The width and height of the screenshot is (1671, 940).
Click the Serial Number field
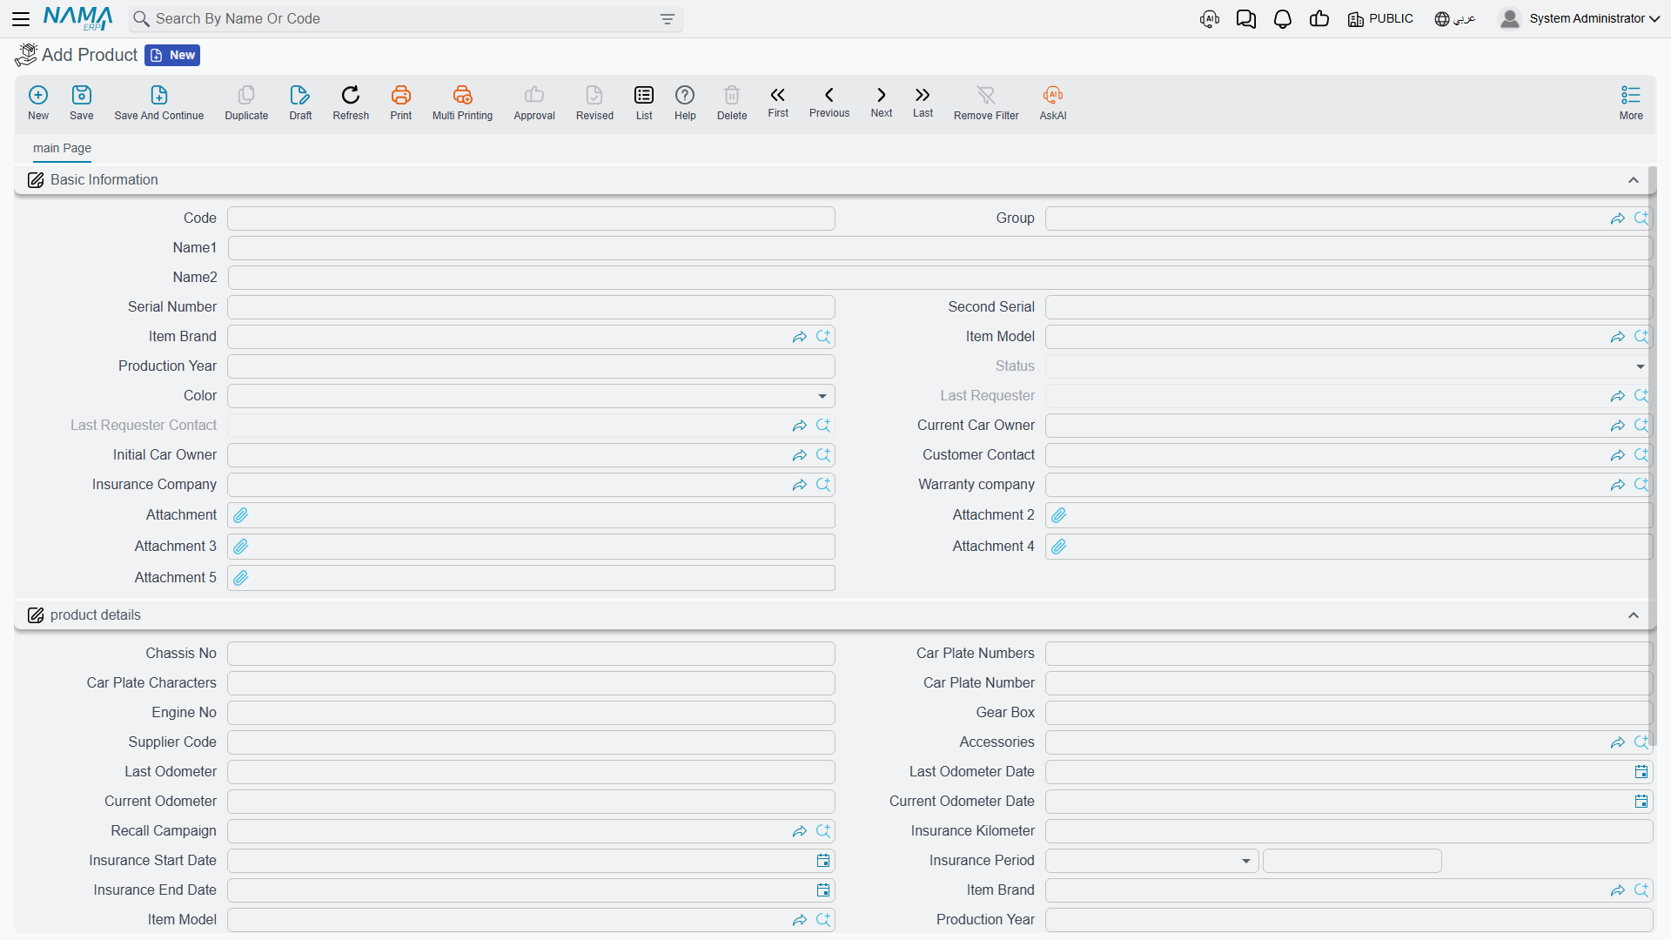tap(531, 307)
